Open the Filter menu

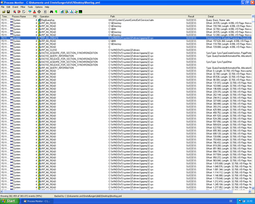[x=23, y=7]
